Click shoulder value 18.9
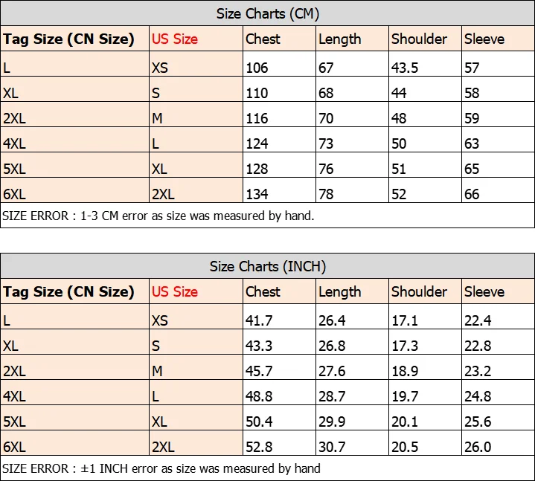 pyautogui.click(x=405, y=371)
